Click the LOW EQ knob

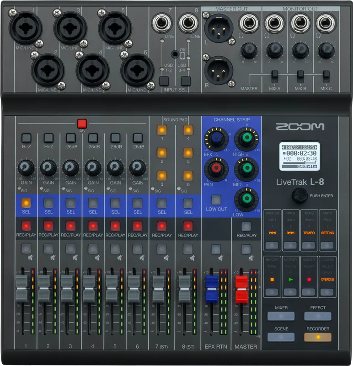pos(246,199)
